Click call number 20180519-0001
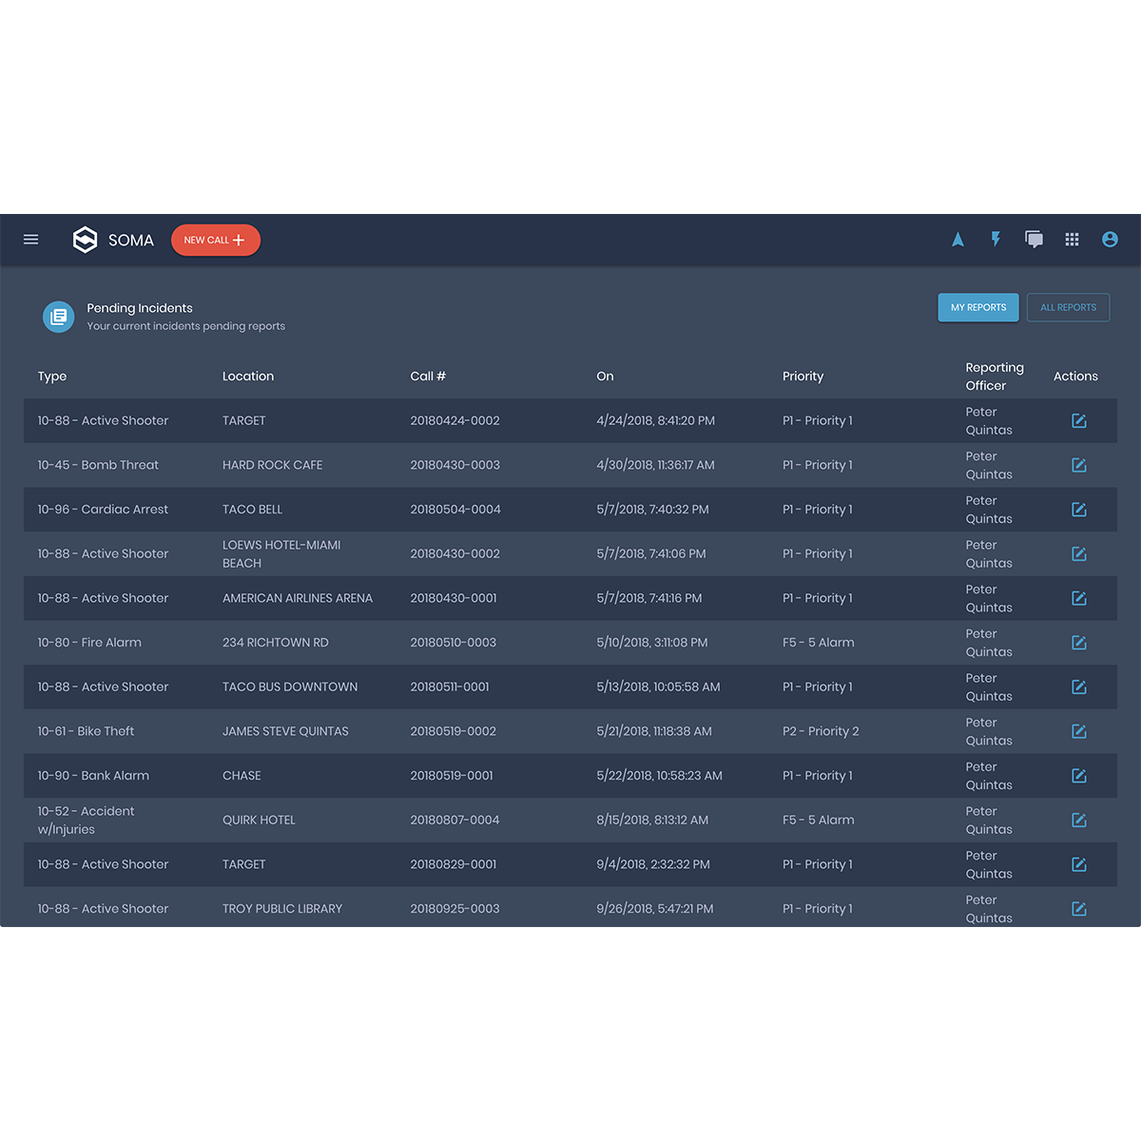1141x1141 pixels. click(452, 776)
